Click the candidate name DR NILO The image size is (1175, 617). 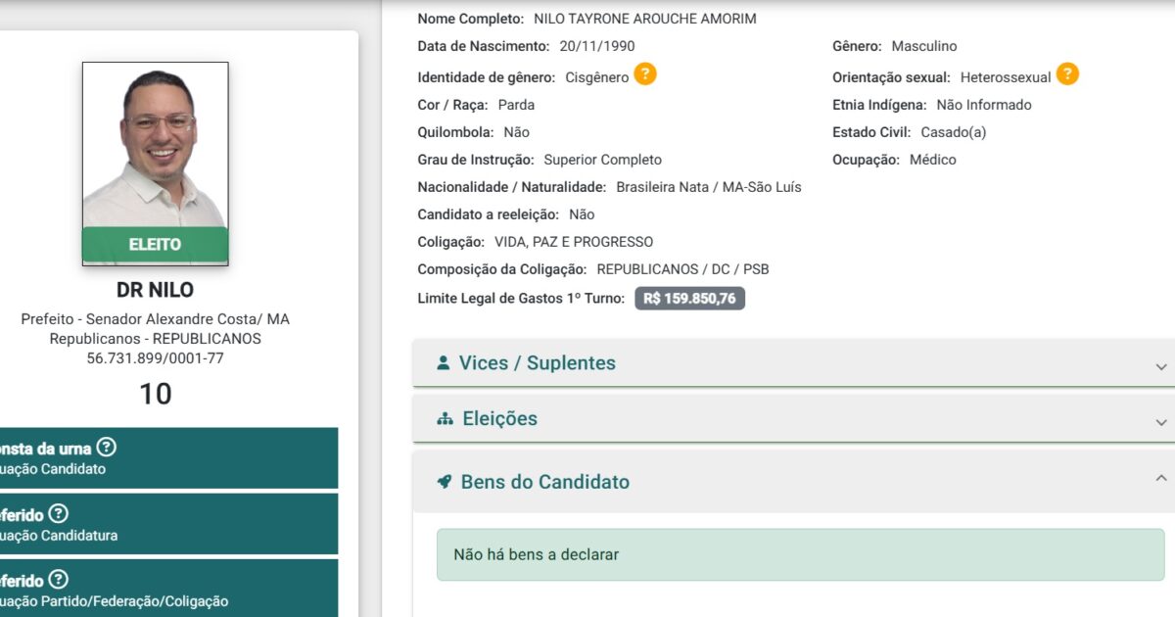pyautogui.click(x=155, y=290)
